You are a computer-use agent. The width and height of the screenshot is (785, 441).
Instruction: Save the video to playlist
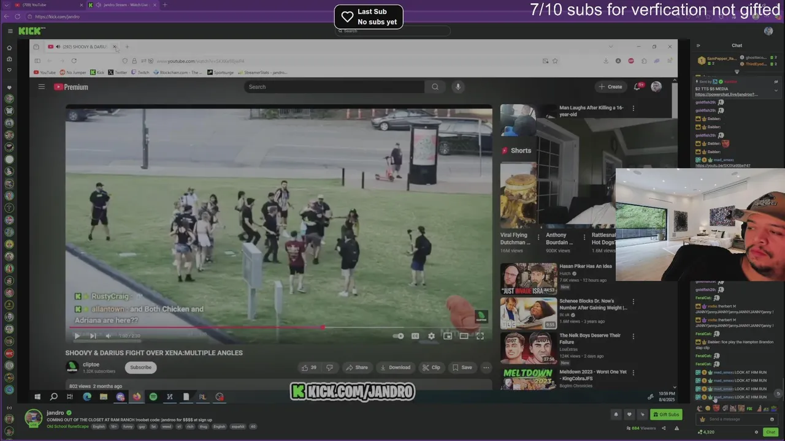point(462,367)
